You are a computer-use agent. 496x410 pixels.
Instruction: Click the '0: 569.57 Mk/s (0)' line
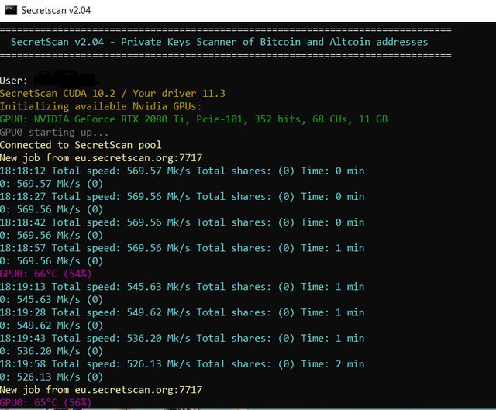[x=52, y=184]
